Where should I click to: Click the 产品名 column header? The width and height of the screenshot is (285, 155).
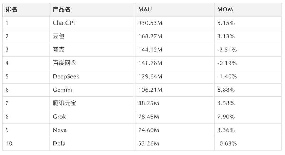[x=61, y=10]
